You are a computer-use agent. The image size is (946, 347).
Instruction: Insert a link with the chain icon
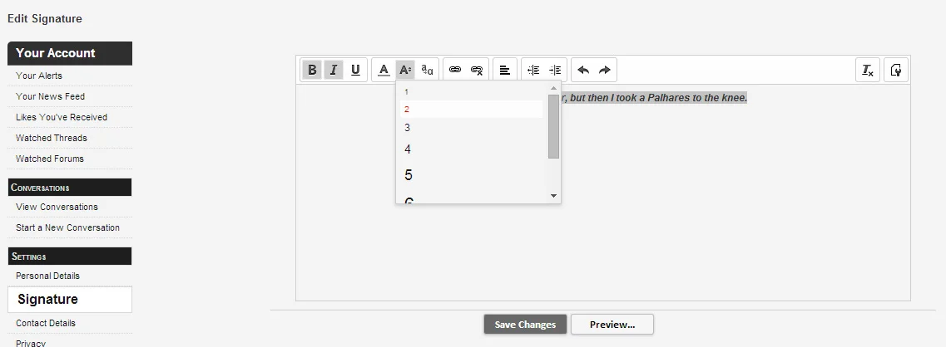point(455,70)
